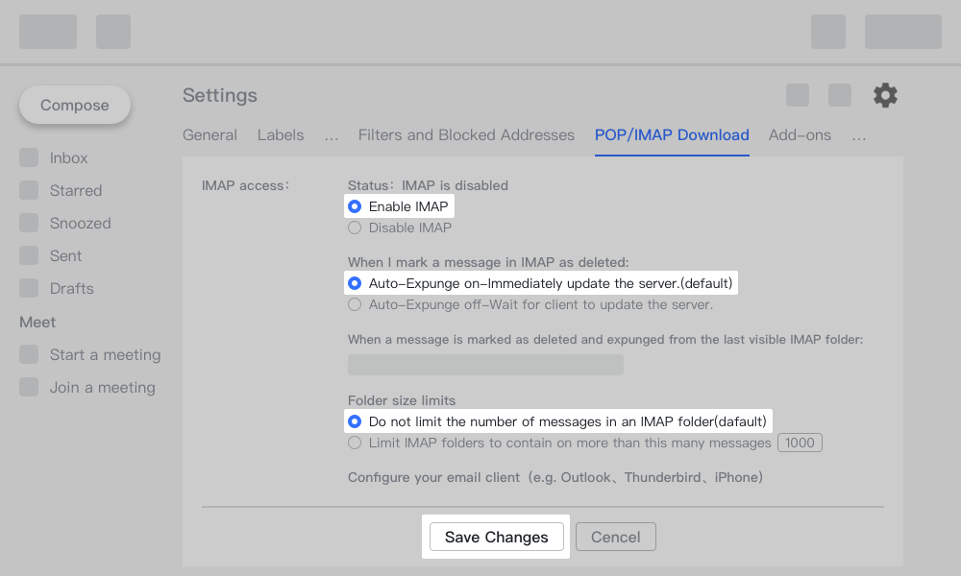The image size is (961, 576).
Task: Enable IMAP access
Action: tap(356, 205)
